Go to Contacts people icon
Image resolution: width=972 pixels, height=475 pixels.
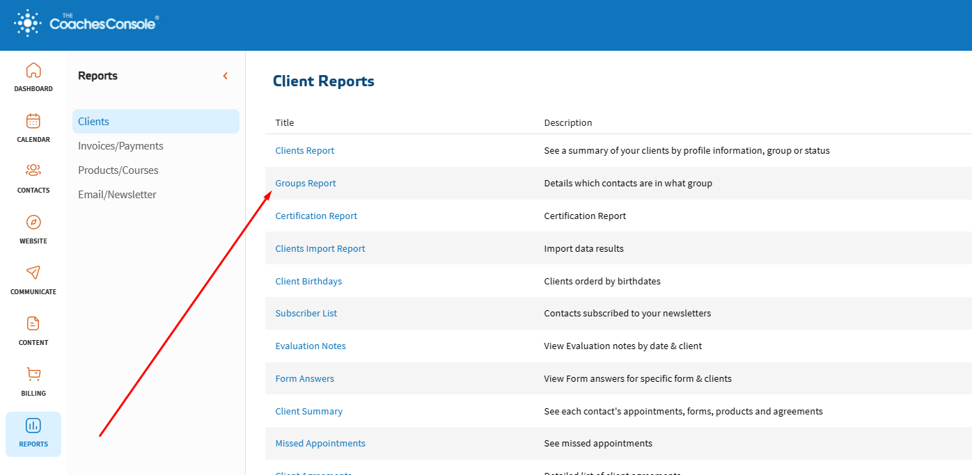coord(33,171)
